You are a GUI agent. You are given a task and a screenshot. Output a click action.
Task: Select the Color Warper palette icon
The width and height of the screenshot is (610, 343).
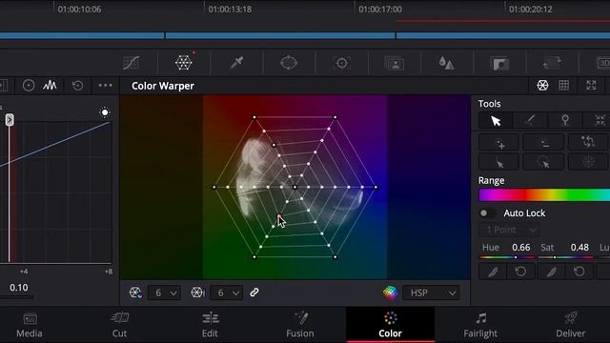(184, 62)
